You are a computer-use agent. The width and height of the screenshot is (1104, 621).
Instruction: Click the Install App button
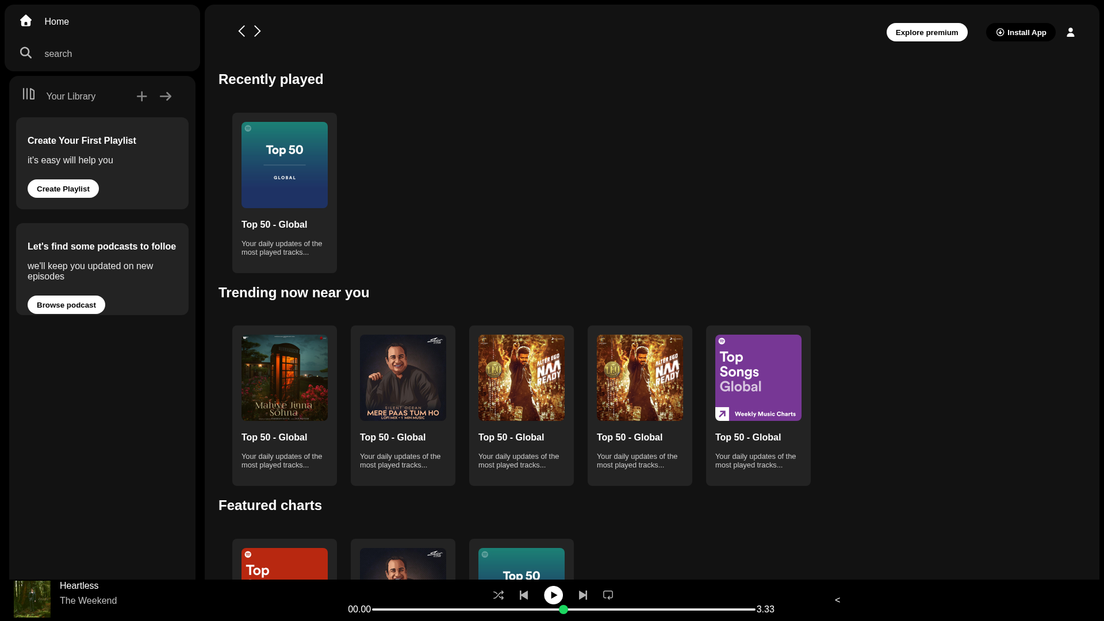point(1021,32)
